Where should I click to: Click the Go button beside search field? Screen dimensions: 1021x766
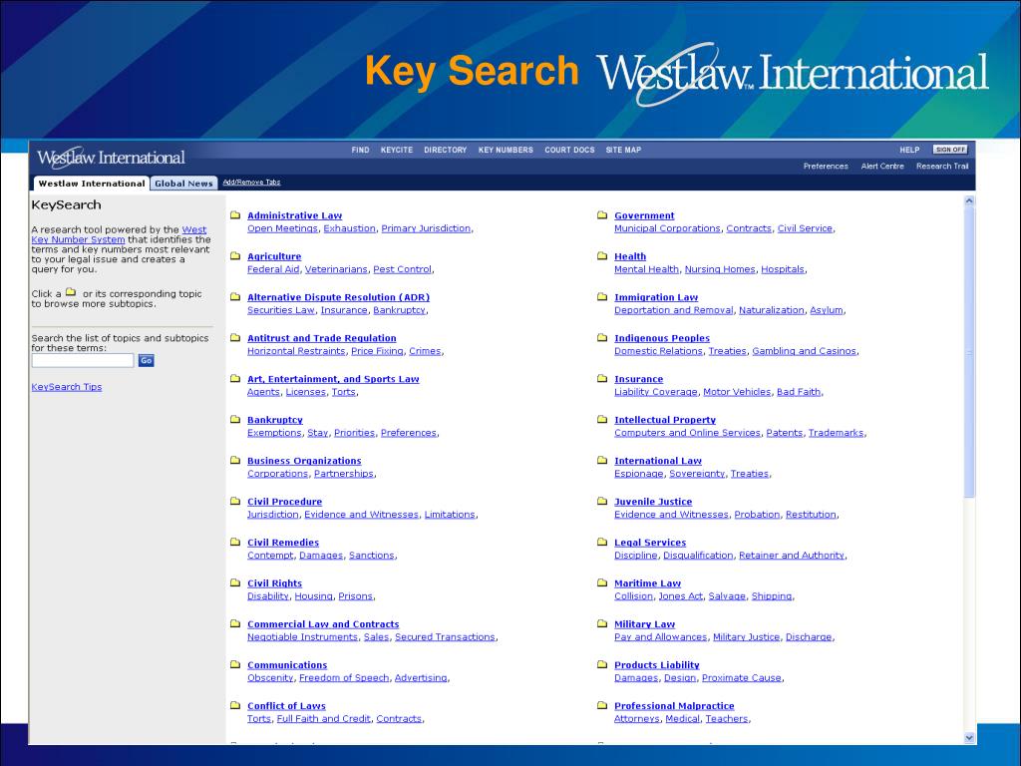tap(146, 360)
